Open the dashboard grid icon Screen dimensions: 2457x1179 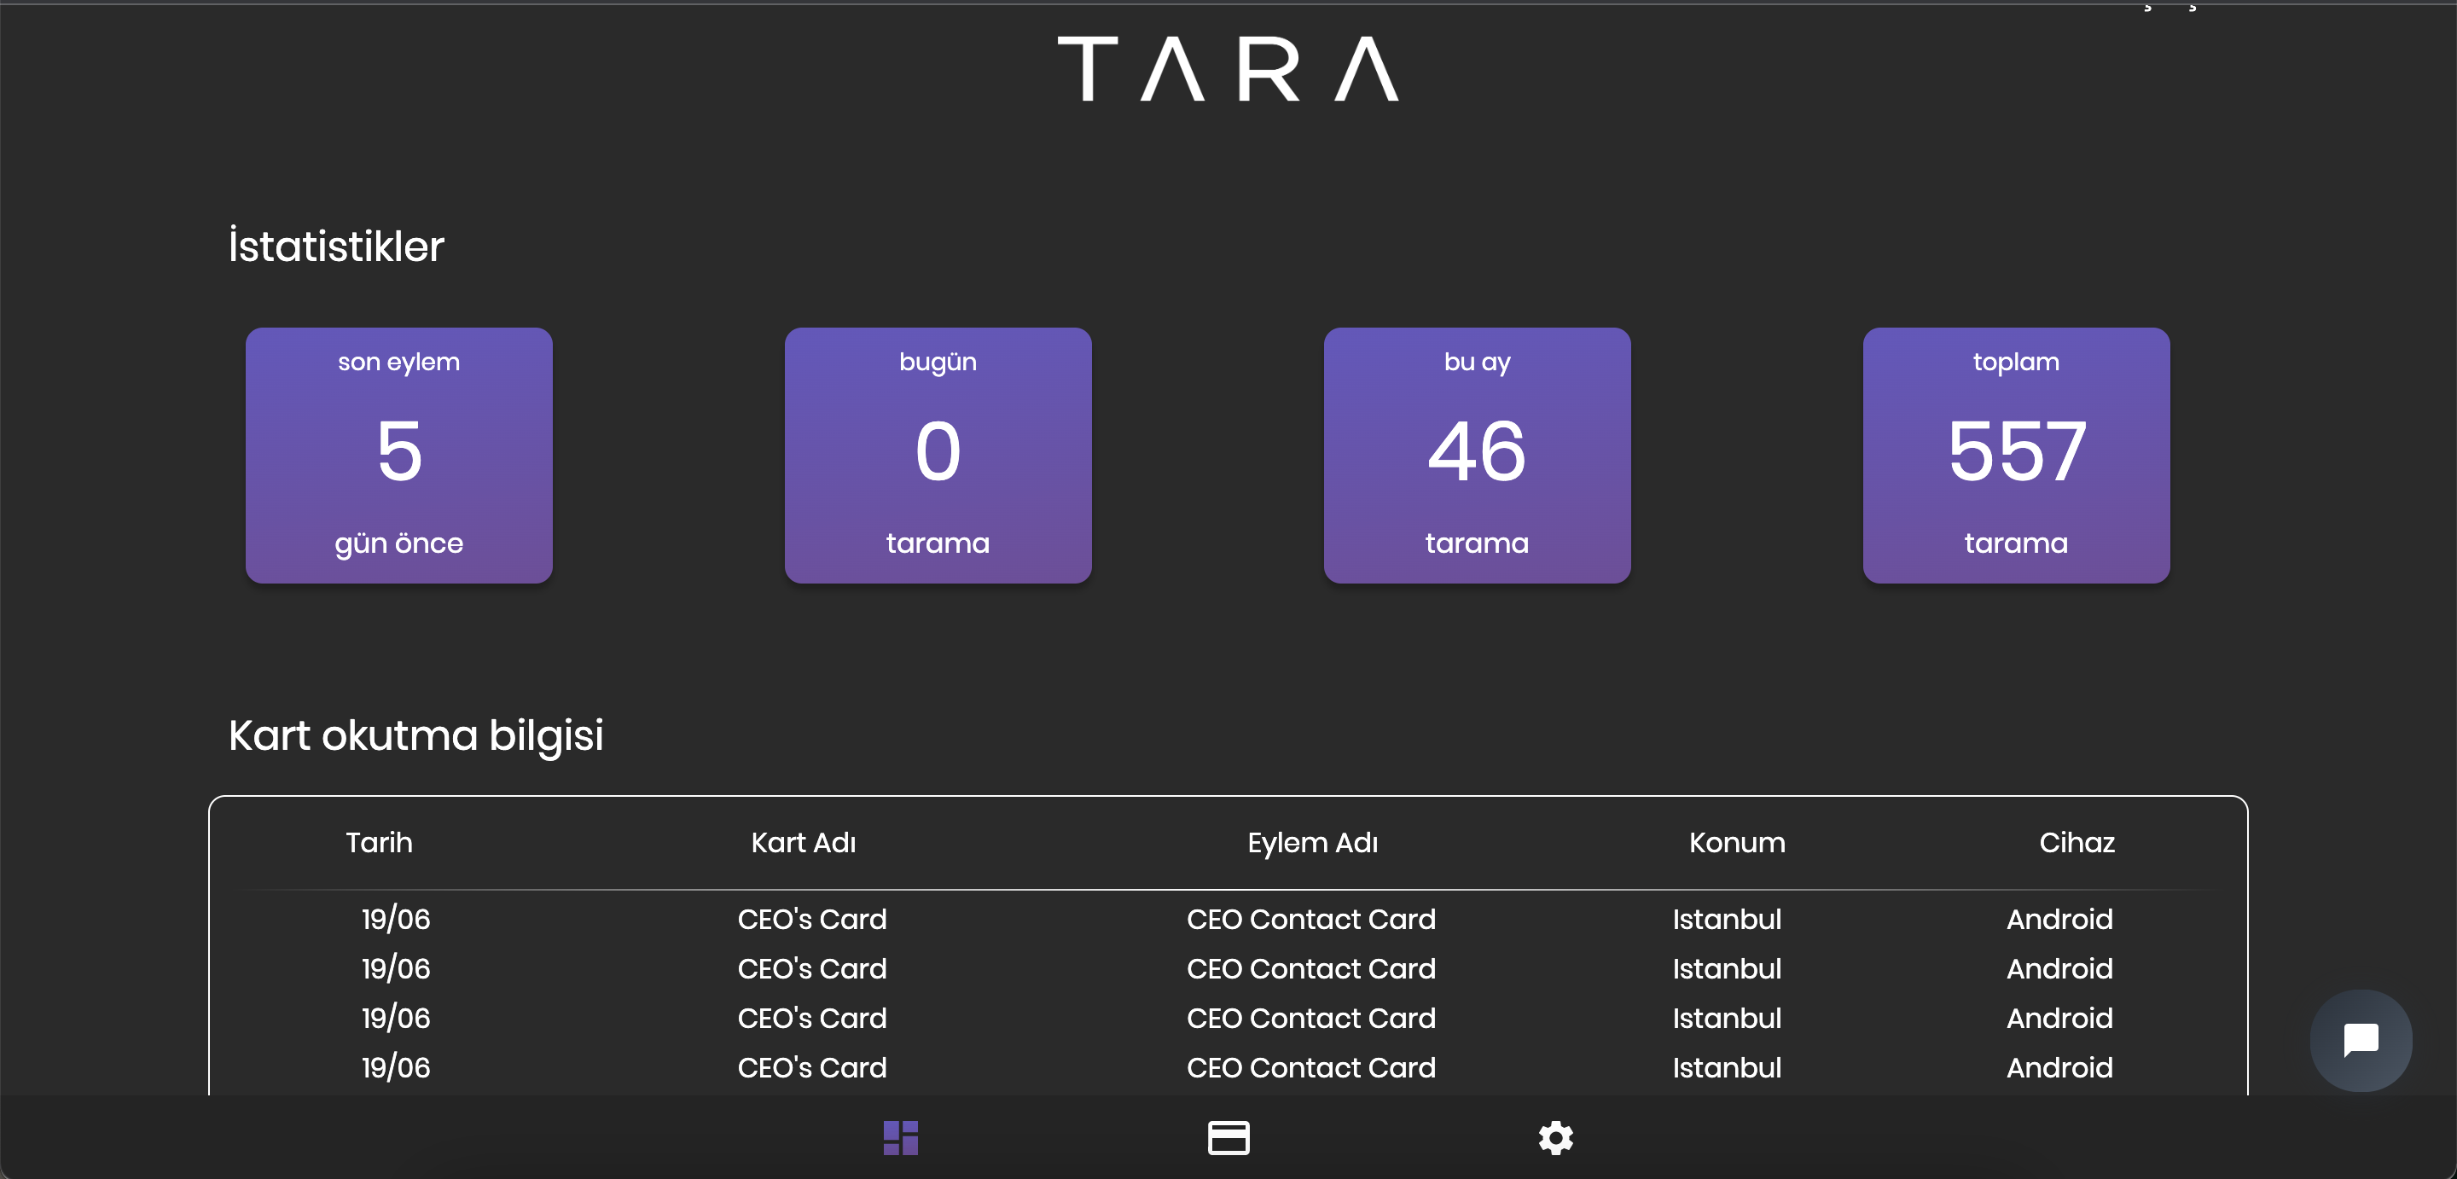[899, 1137]
